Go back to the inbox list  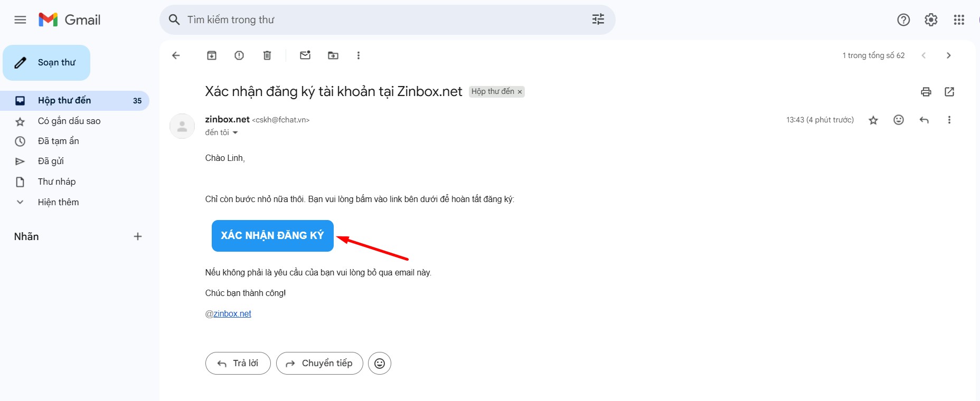(x=176, y=55)
